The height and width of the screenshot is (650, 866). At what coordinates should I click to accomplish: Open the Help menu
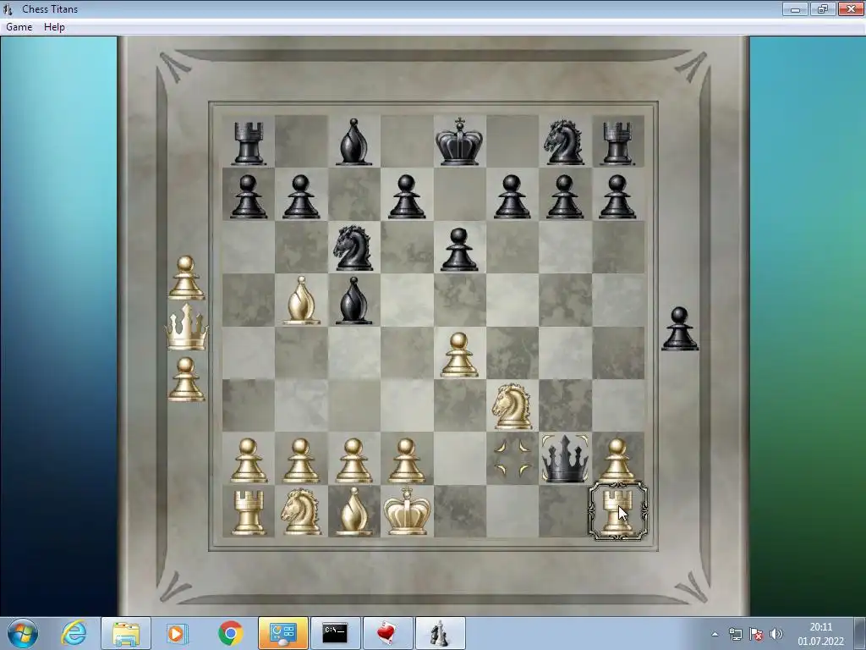pyautogui.click(x=54, y=27)
